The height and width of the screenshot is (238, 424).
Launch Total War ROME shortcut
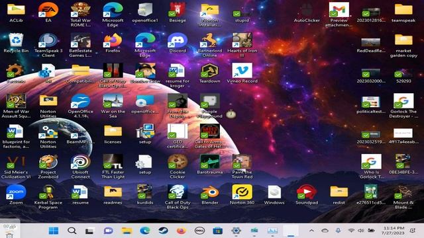click(x=81, y=10)
